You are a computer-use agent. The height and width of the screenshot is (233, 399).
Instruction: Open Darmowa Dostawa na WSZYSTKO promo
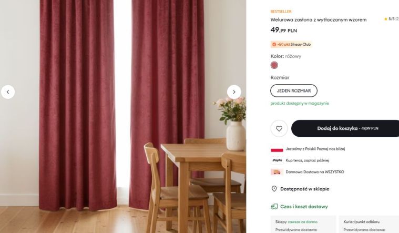tap(315, 172)
